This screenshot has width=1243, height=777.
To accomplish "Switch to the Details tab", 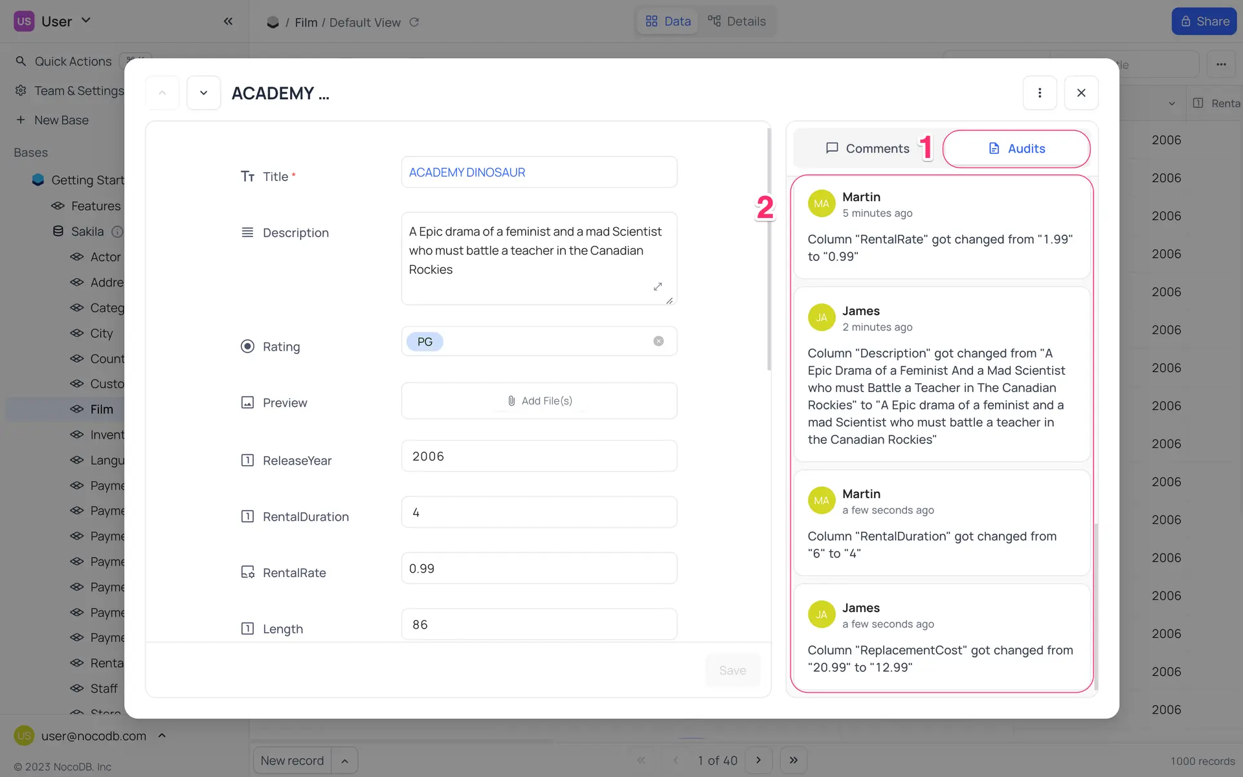I will 737,21.
